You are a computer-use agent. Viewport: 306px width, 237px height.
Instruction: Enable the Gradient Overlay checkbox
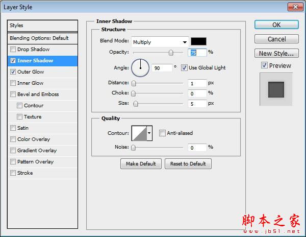pyautogui.click(x=13, y=151)
